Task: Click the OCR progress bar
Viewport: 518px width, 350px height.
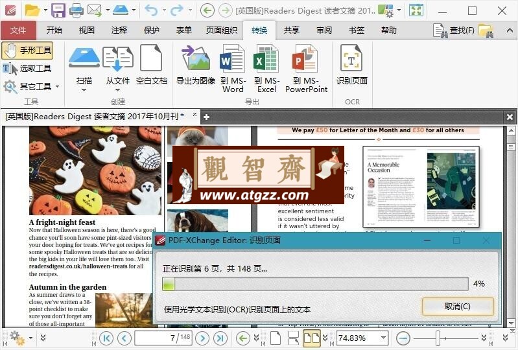Action: 315,284
